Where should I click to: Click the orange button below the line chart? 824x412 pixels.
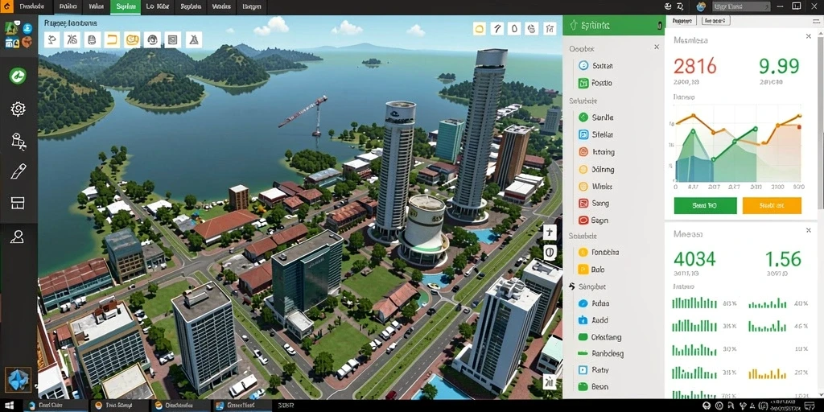pos(772,205)
